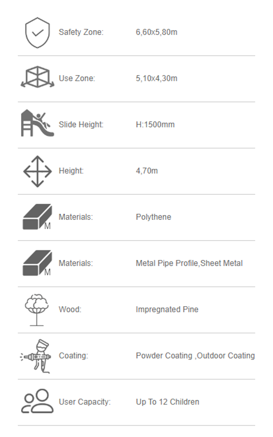Image resolution: width=273 pixels, height=437 pixels.
Task: Click the 4,70m height value
Action: click(x=147, y=171)
